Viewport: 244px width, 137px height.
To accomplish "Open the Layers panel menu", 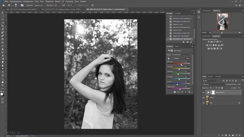I will (242, 76).
